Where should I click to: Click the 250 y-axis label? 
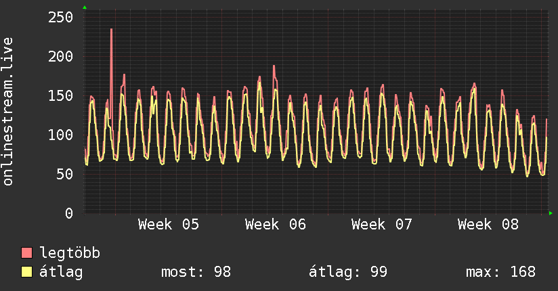click(x=60, y=17)
